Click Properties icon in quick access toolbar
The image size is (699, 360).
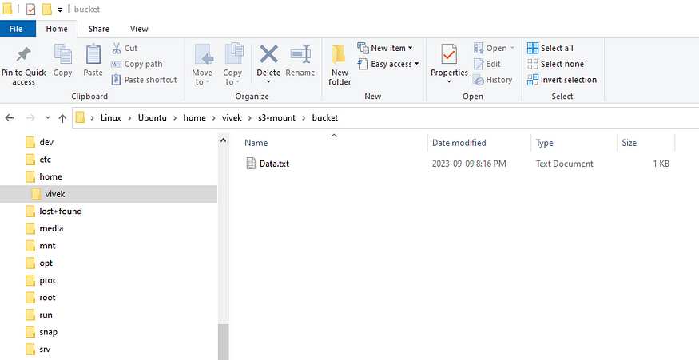30,9
